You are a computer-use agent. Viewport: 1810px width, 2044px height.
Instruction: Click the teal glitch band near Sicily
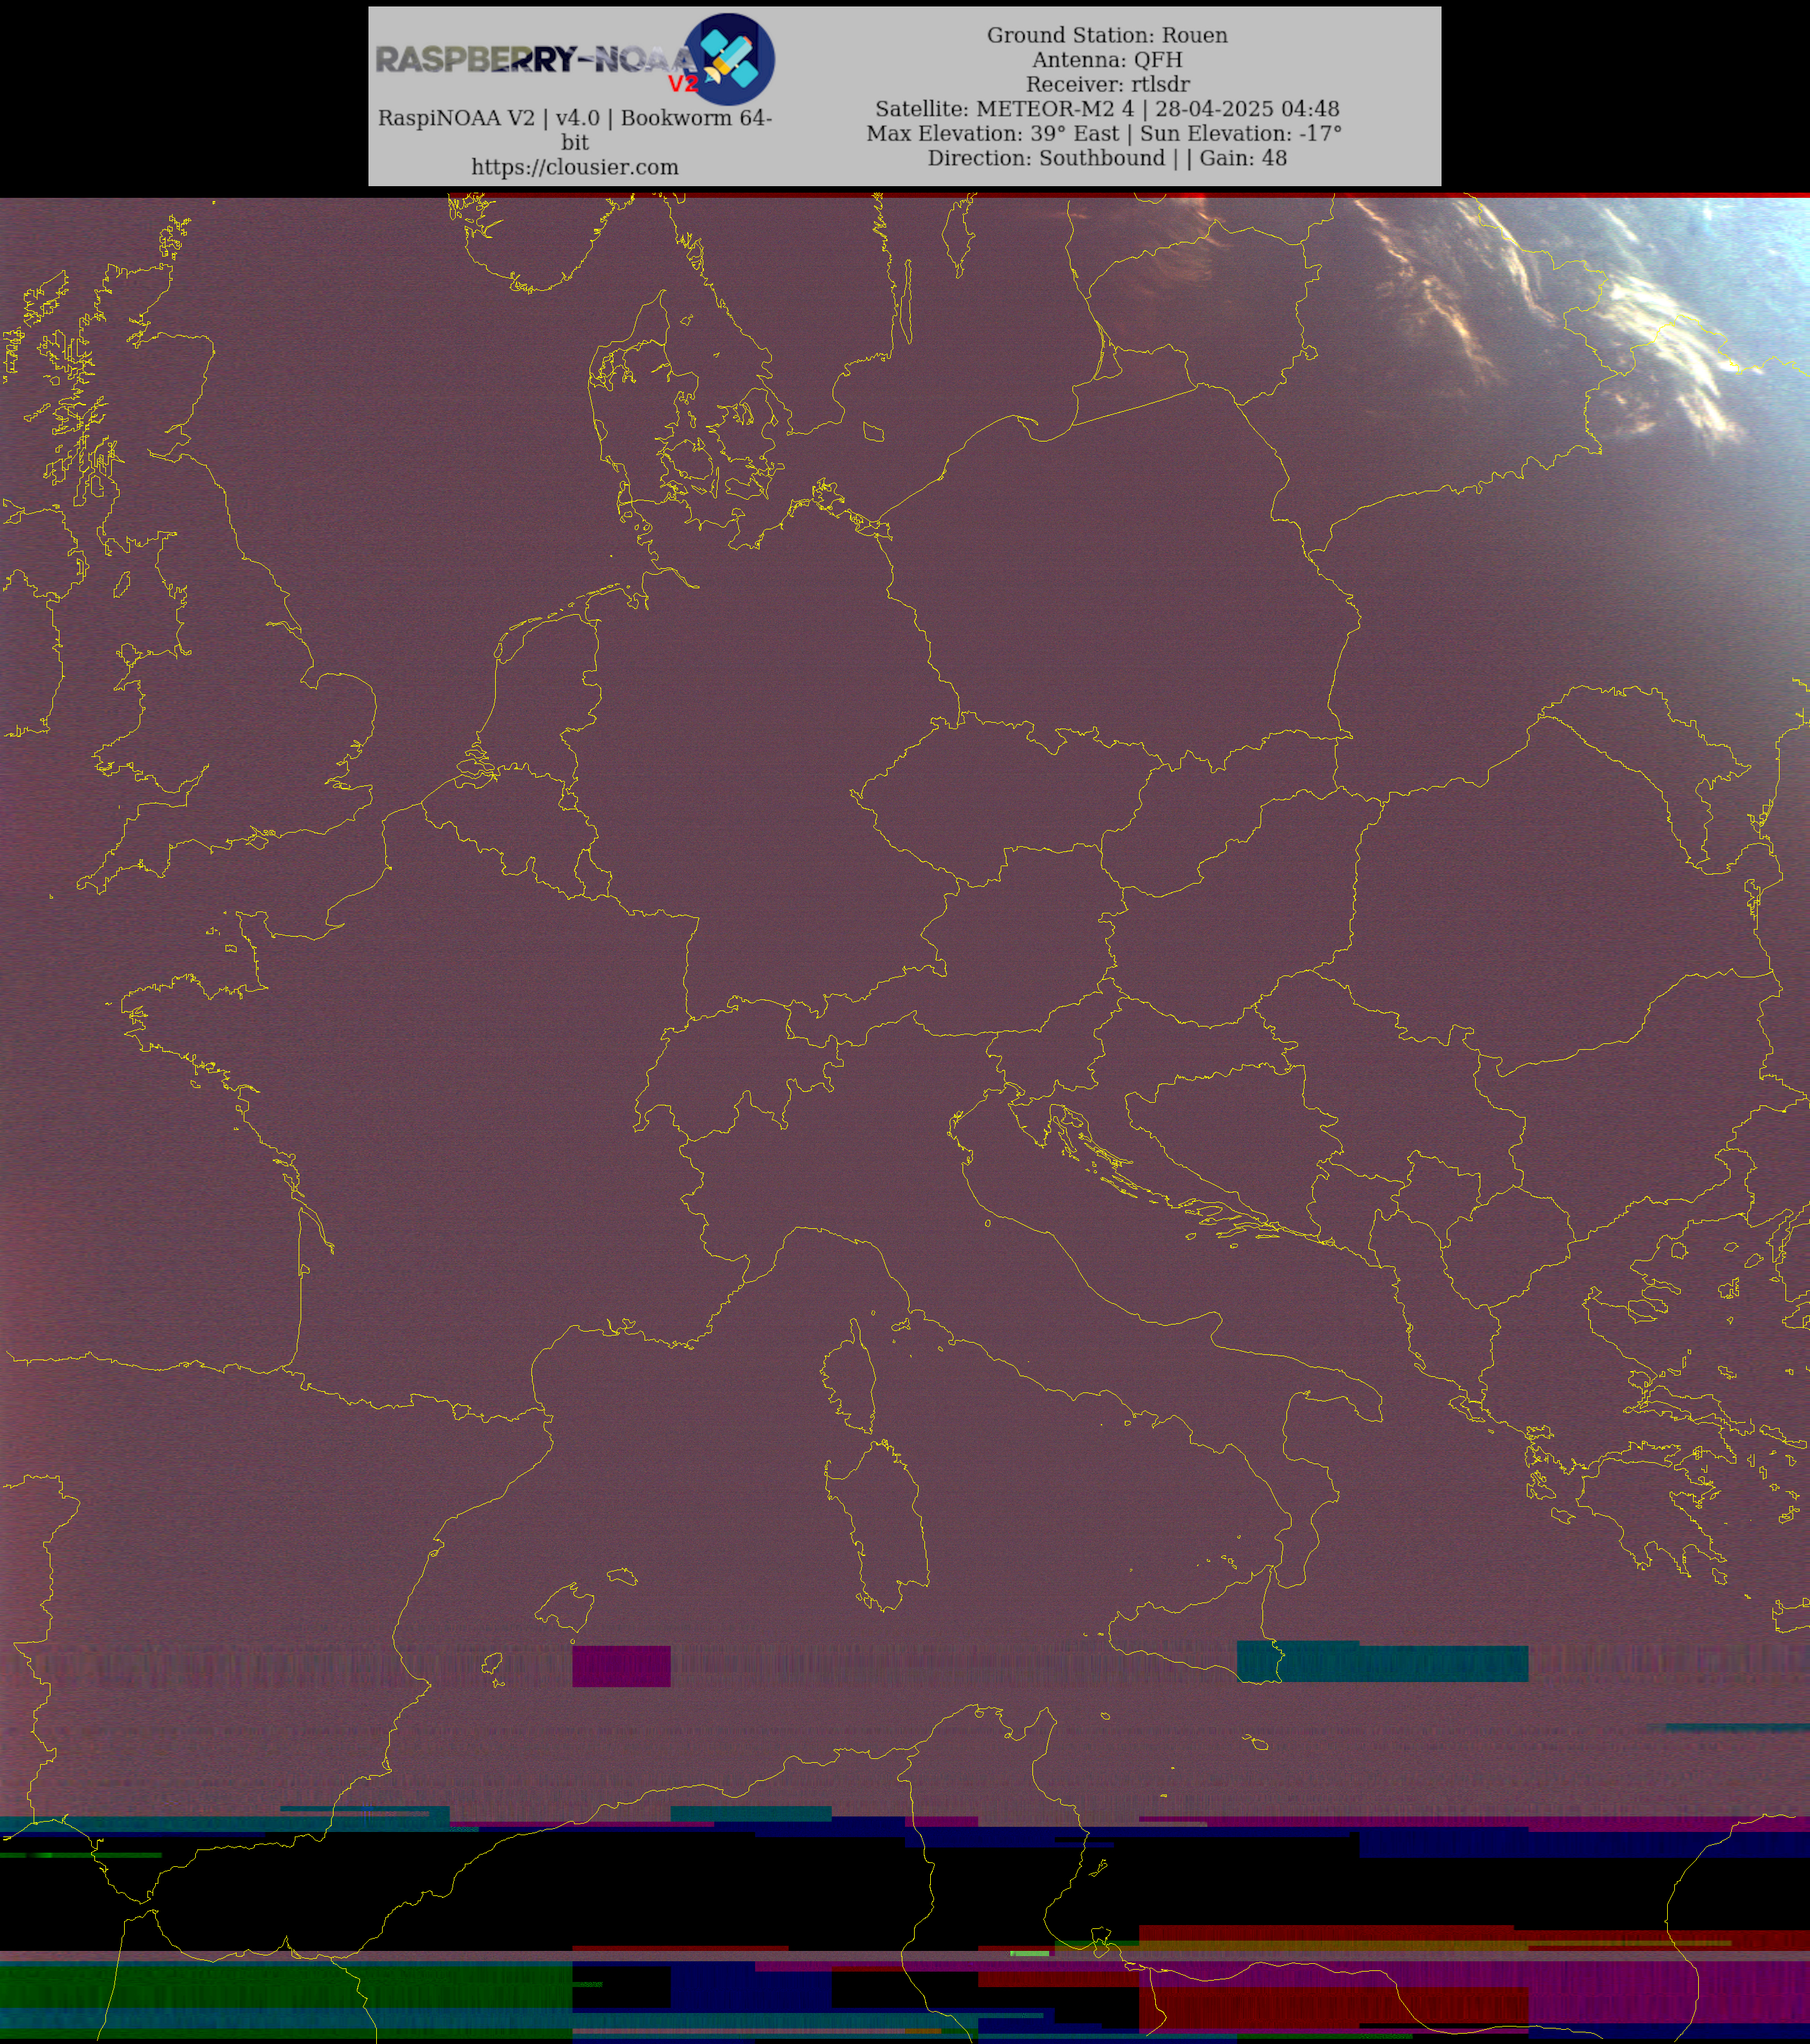1382,1662
